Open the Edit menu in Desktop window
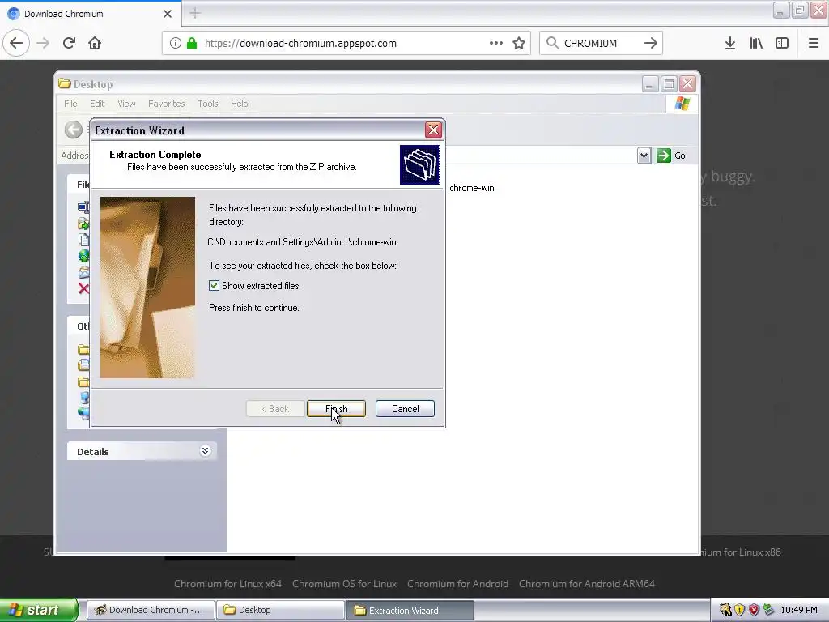Image resolution: width=829 pixels, height=622 pixels. (x=97, y=104)
